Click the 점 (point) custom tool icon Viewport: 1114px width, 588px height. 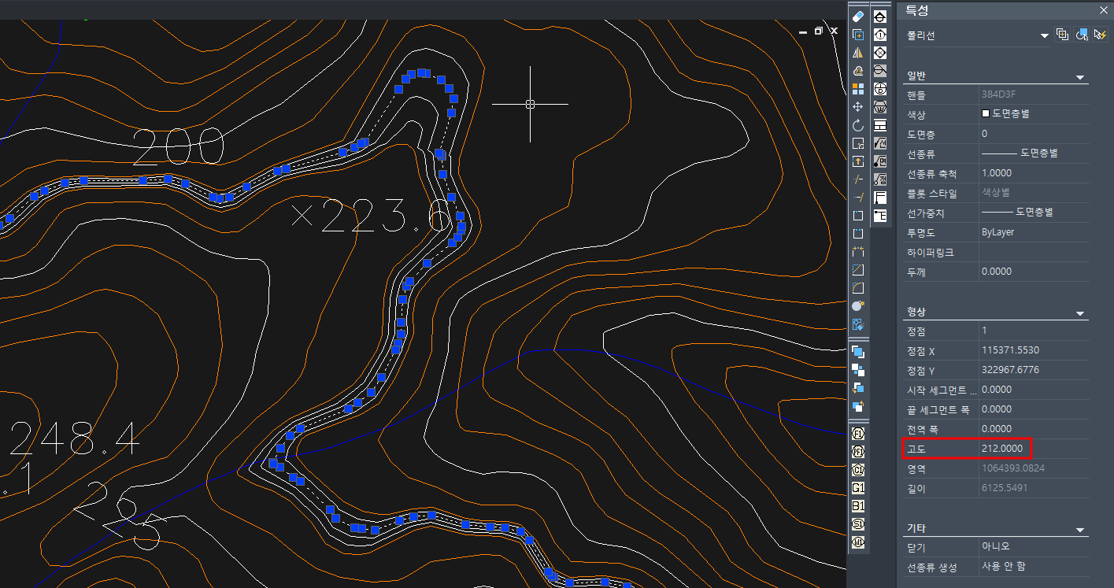[x=880, y=179]
